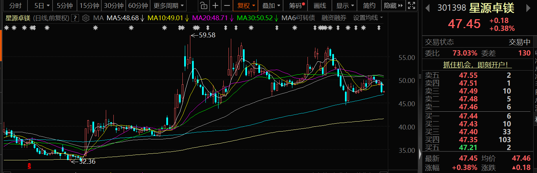Open the 更多周期 dropdown
The height and width of the screenshot is (173, 537).
[168, 6]
